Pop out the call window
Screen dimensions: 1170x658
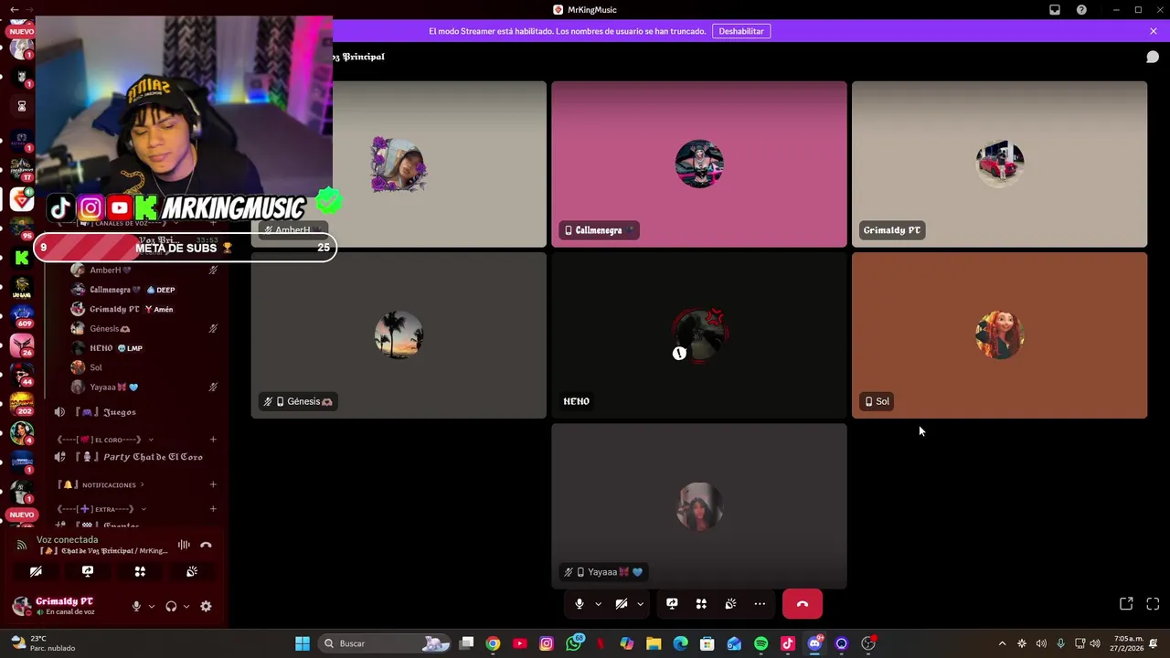(1126, 604)
